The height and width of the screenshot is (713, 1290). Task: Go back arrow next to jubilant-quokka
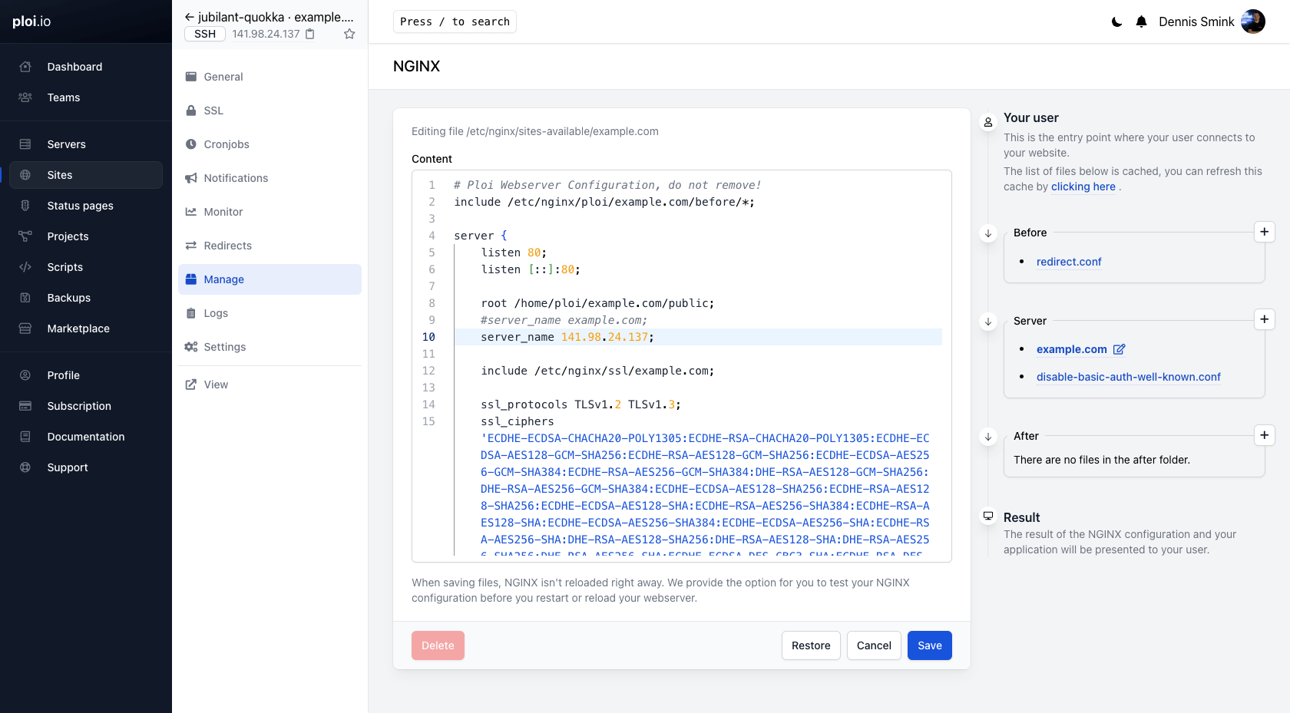point(190,17)
